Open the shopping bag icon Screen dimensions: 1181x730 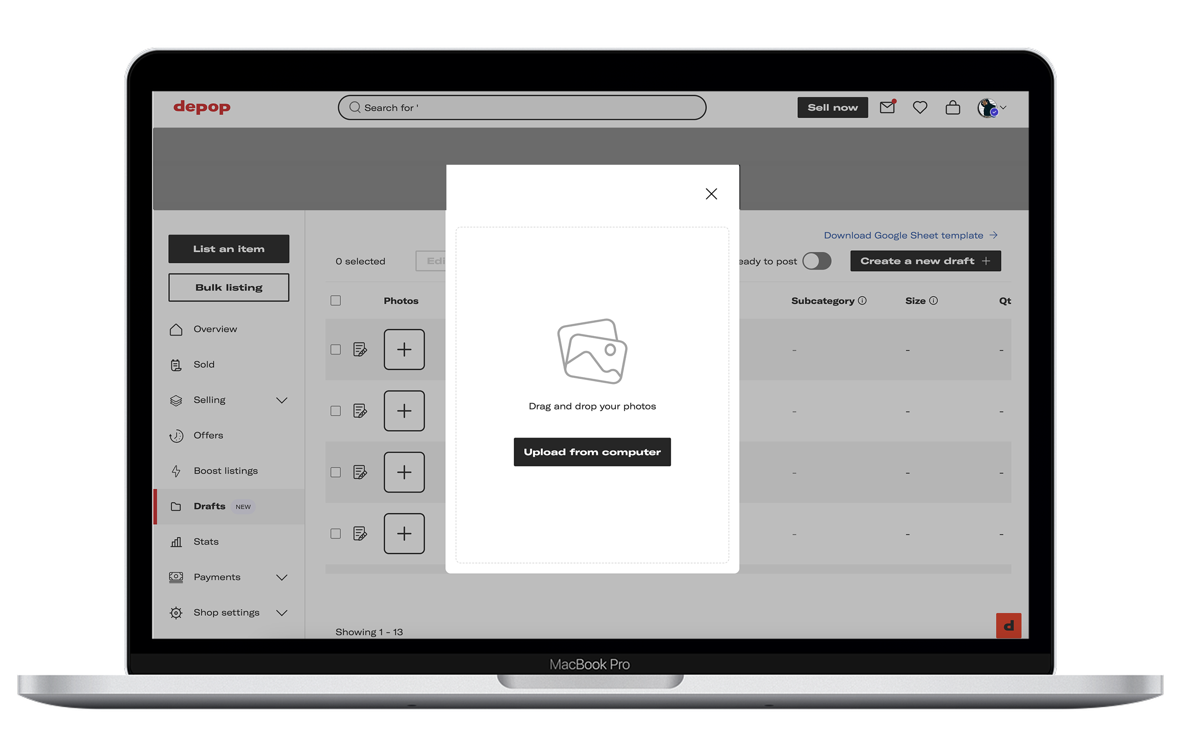click(953, 107)
